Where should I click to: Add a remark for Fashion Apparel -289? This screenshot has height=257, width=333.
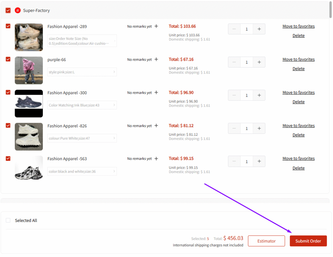[x=156, y=26]
